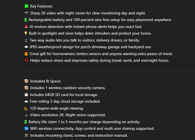This screenshot has height=140, width=195.
Task: Click the light bulb icon beside Built in spotlight
Action: (x=26, y=33)
